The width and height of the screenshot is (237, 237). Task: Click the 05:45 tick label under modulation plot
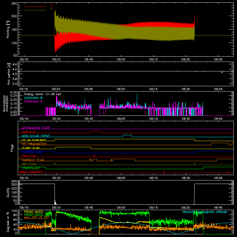(89, 119)
